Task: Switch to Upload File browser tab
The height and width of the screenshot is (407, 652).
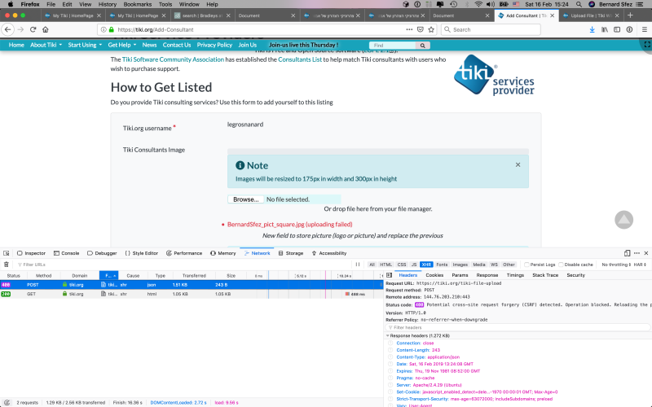Action: pos(589,15)
